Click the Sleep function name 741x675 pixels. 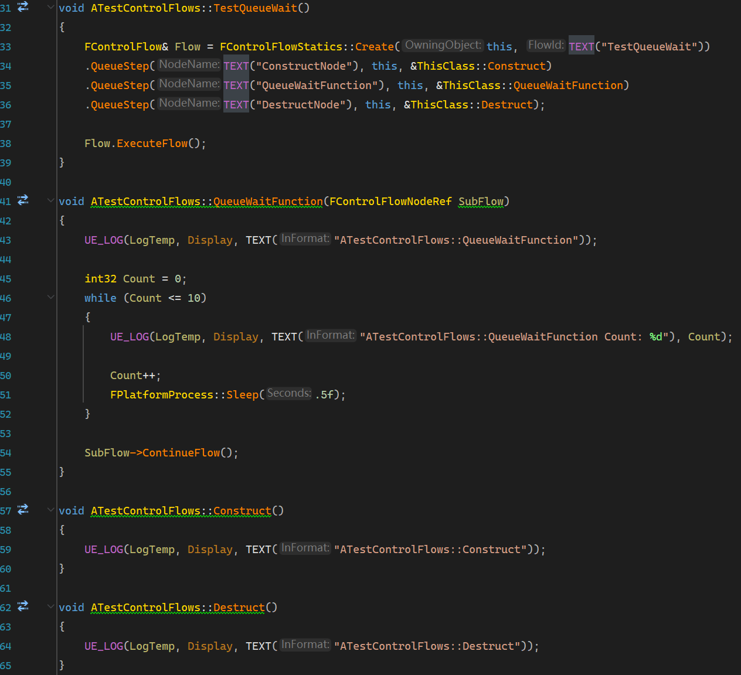pyautogui.click(x=242, y=395)
